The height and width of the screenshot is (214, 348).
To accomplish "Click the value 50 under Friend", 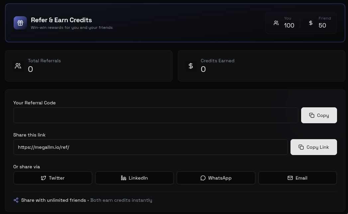I will click(x=322, y=26).
